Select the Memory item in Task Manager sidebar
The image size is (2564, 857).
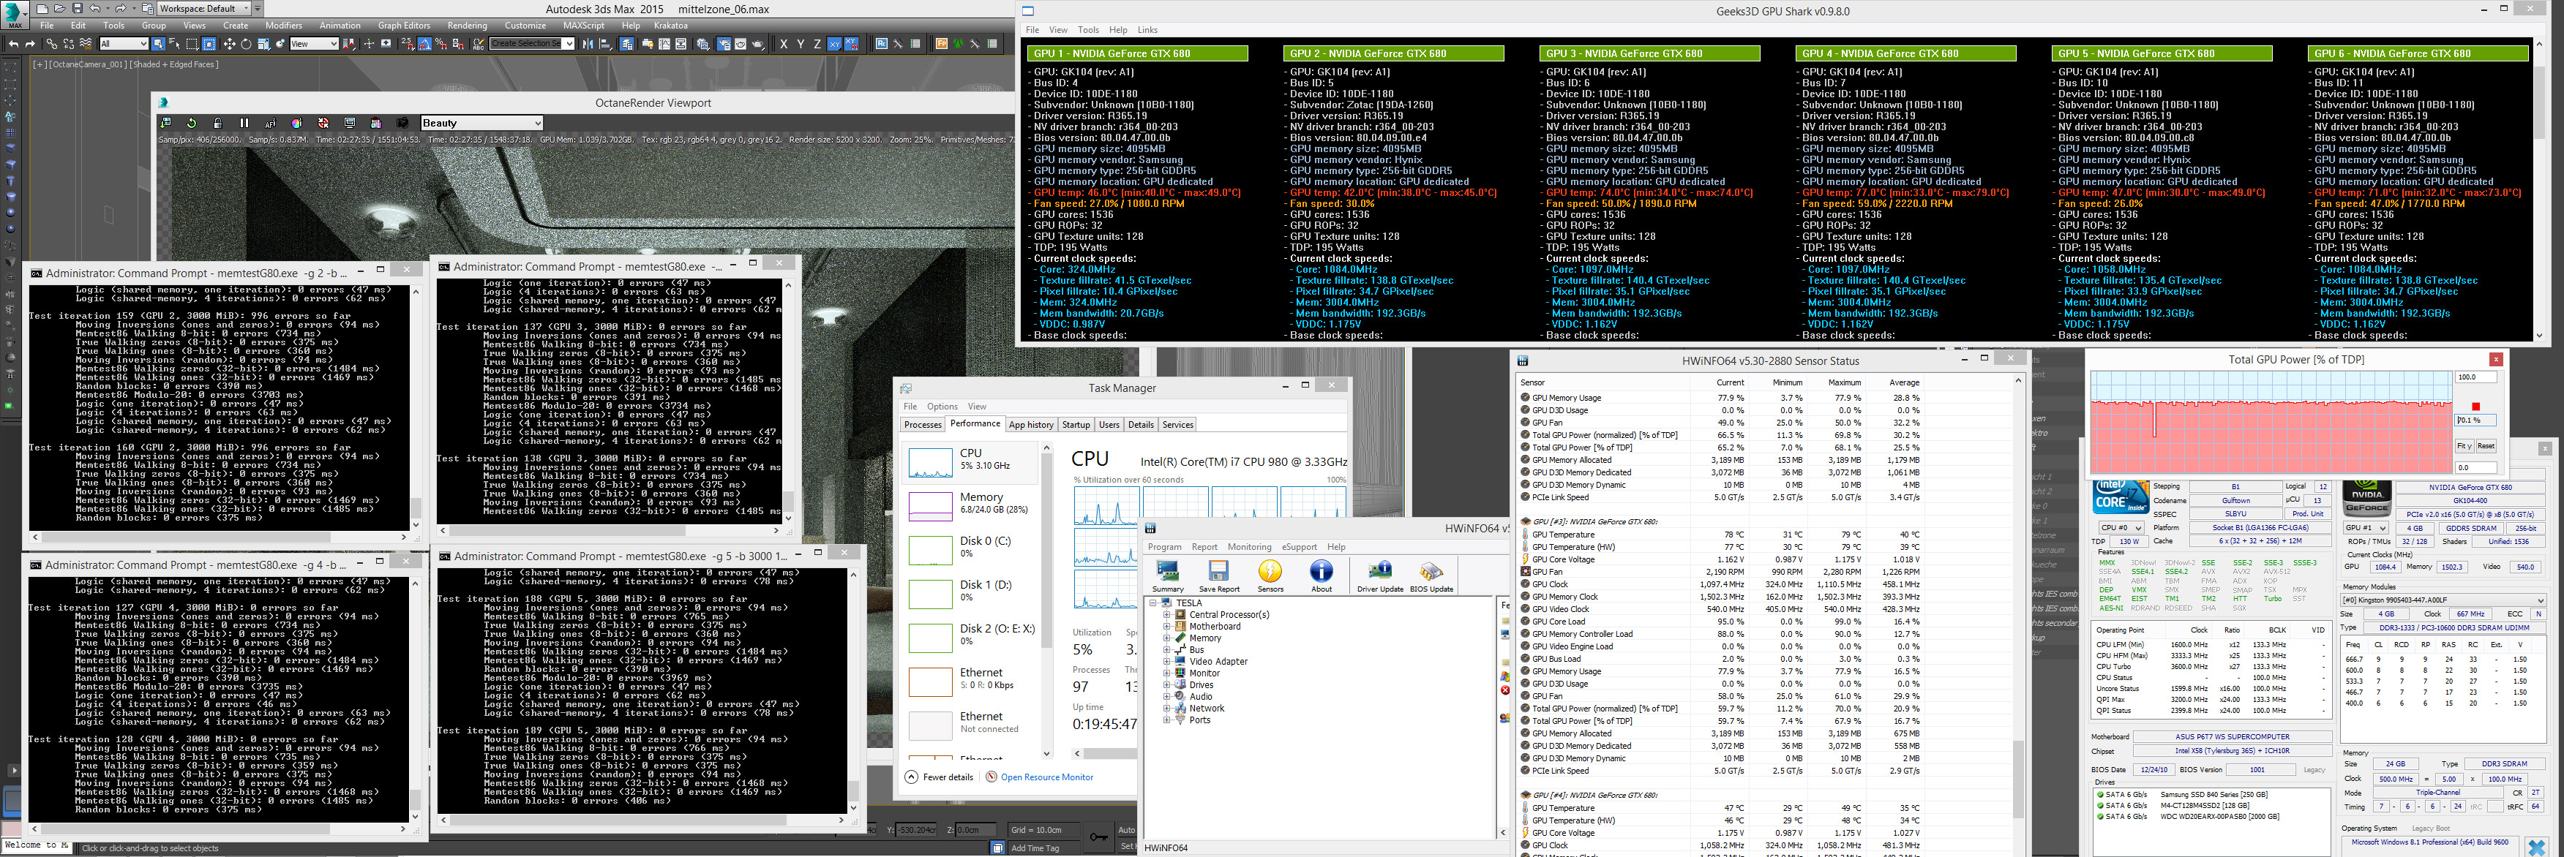coord(981,502)
